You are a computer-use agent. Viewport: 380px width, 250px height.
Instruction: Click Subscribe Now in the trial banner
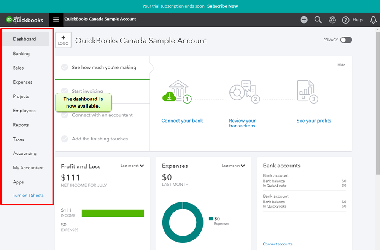[223, 6]
